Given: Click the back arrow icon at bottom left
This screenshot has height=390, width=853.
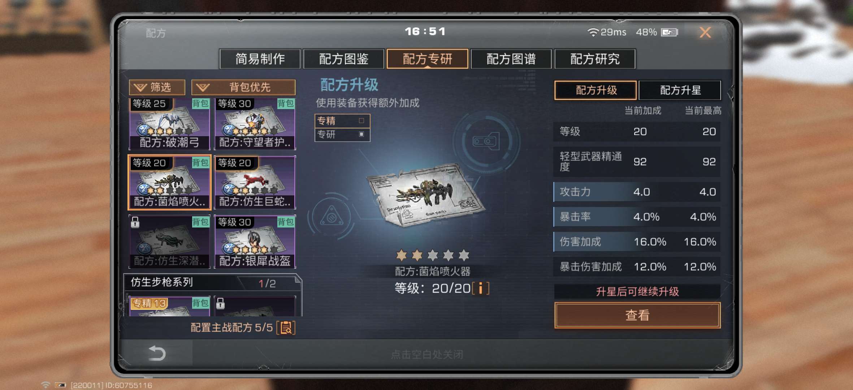Looking at the screenshot, I should tap(157, 353).
